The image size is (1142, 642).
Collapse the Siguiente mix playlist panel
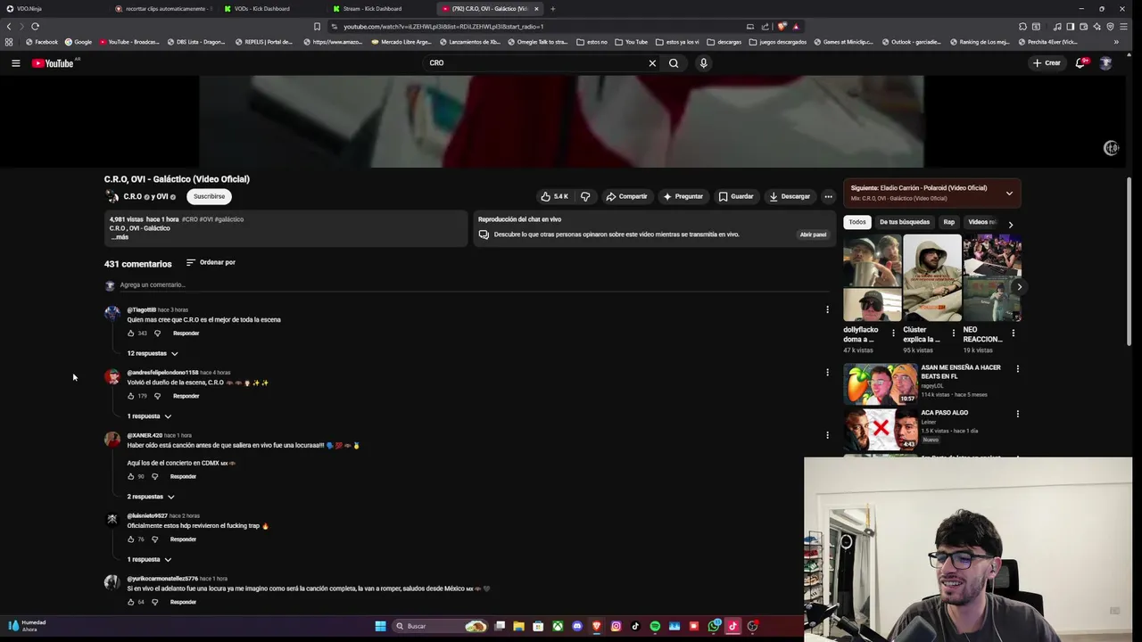pos(1009,193)
